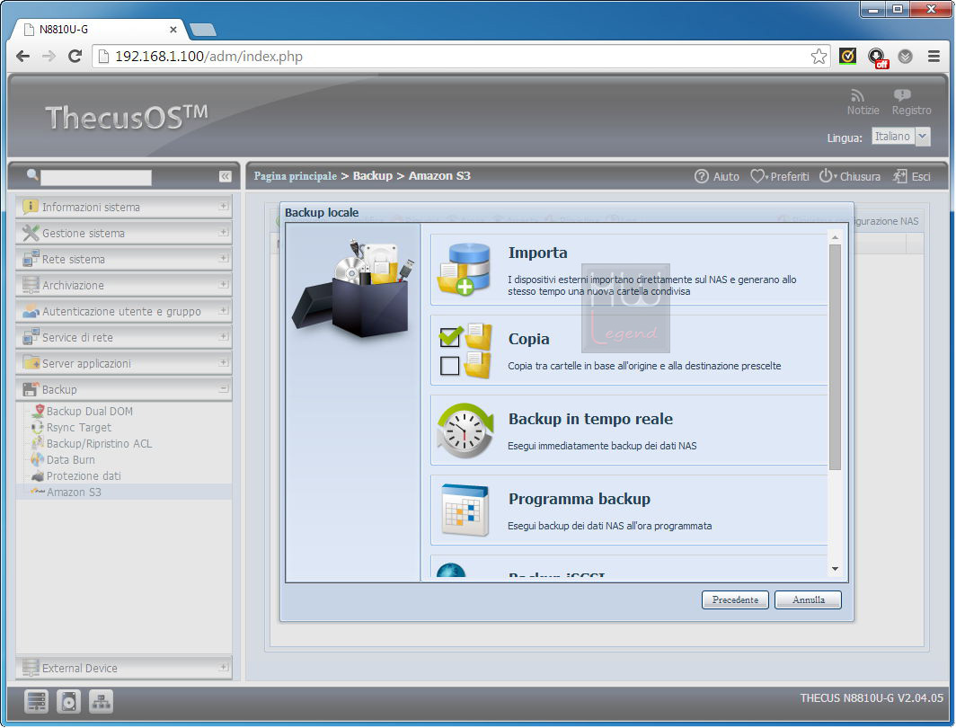Choose the Programma backup option
956x728 pixels.
point(629,510)
